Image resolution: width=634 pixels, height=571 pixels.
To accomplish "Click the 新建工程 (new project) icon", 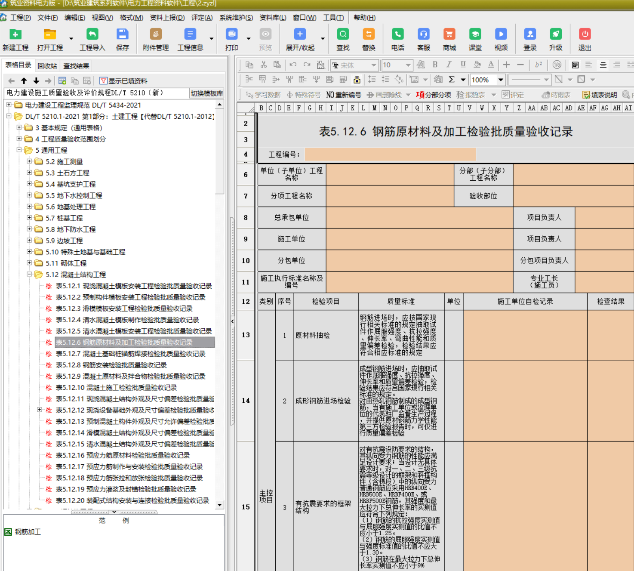I will click(x=15, y=34).
